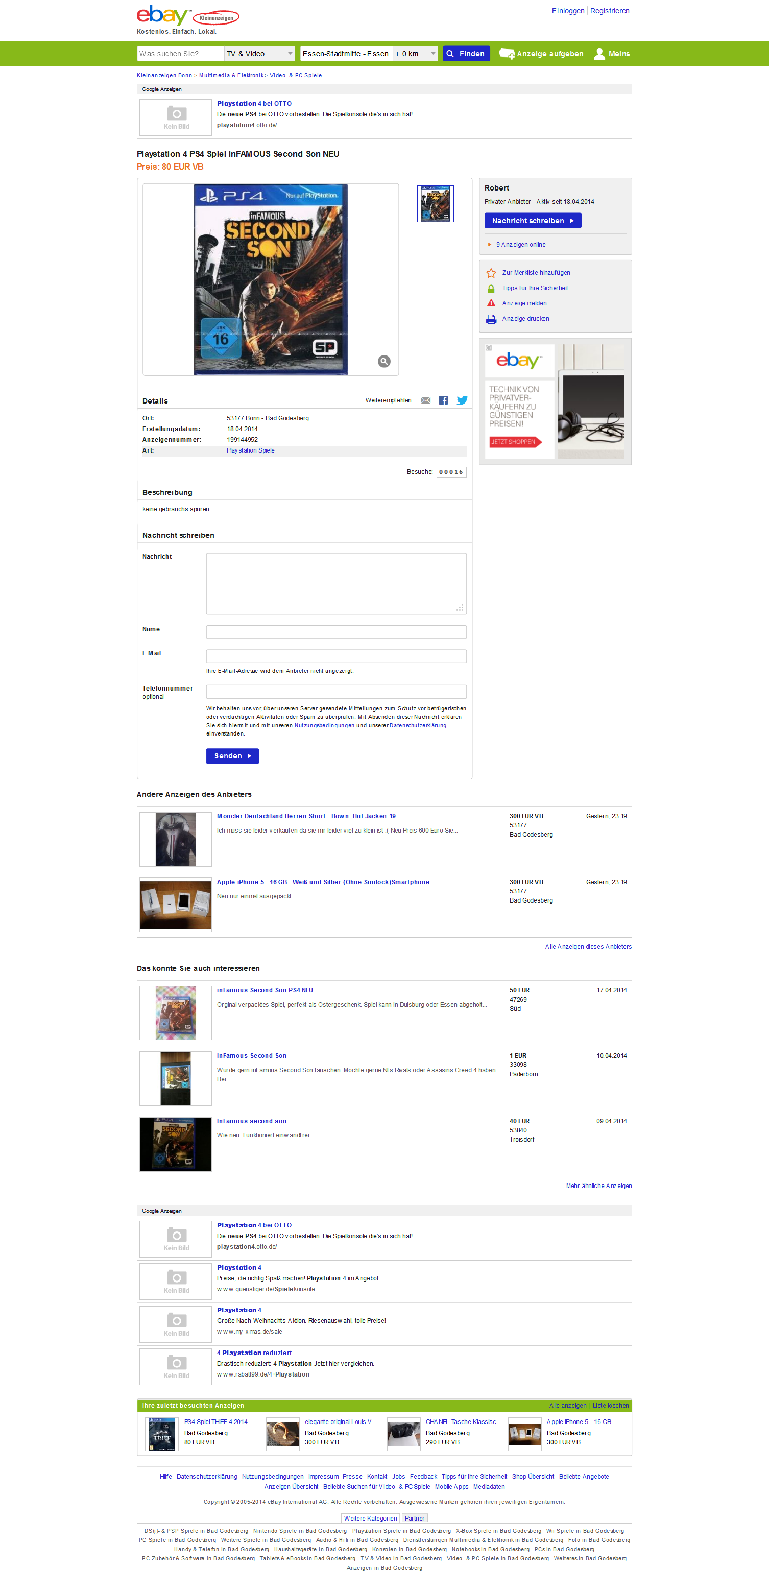
Task: Expand the + 0 km radius dropdown
Action: pos(416,54)
